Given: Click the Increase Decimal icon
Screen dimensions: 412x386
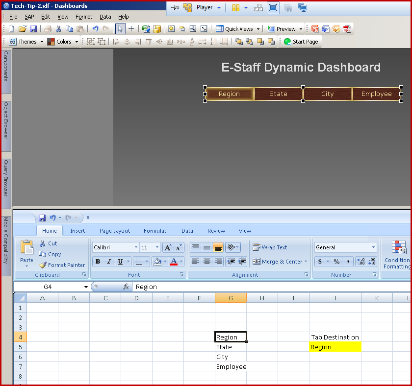Looking at the screenshot, I should pyautogui.click(x=361, y=262).
